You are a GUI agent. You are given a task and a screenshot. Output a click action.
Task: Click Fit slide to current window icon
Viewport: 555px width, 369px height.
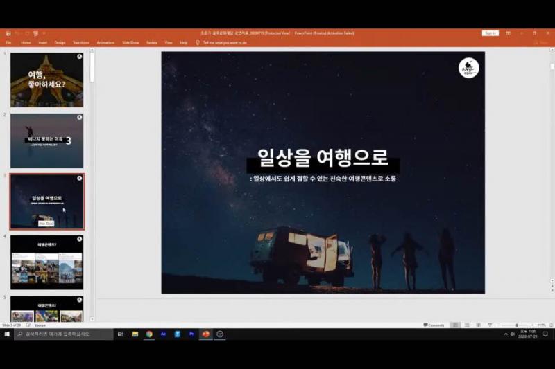pyautogui.click(x=551, y=325)
